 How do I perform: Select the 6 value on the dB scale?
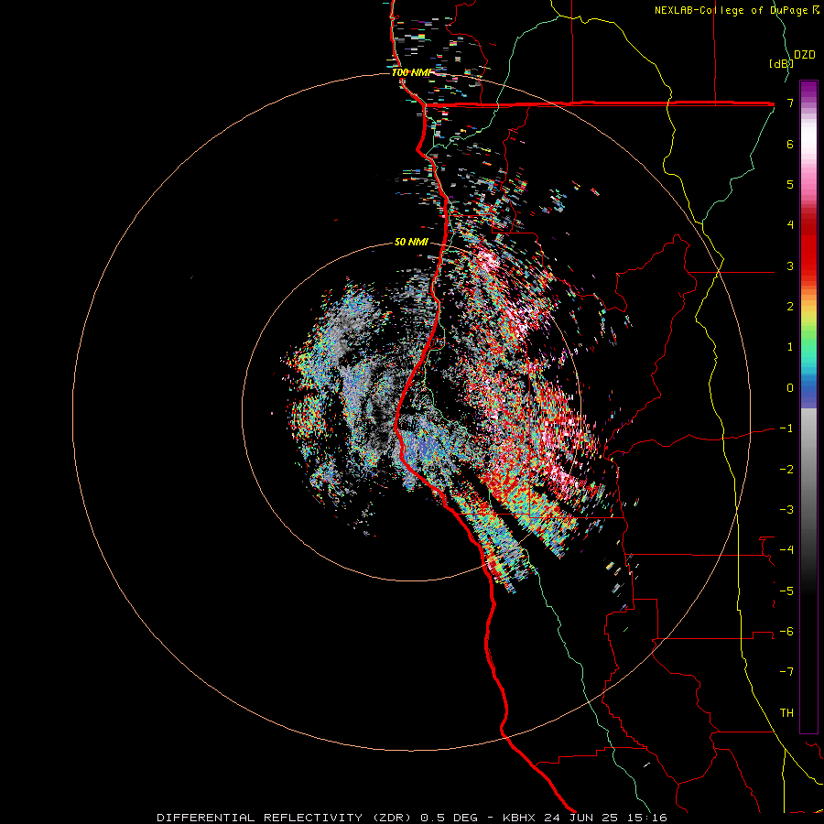tap(790, 144)
